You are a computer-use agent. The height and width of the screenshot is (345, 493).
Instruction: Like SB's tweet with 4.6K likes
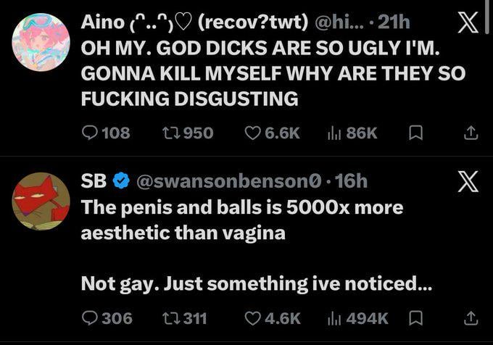273,318
